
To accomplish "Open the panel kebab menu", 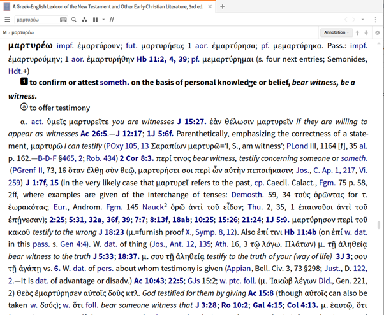I will tap(376, 20).
